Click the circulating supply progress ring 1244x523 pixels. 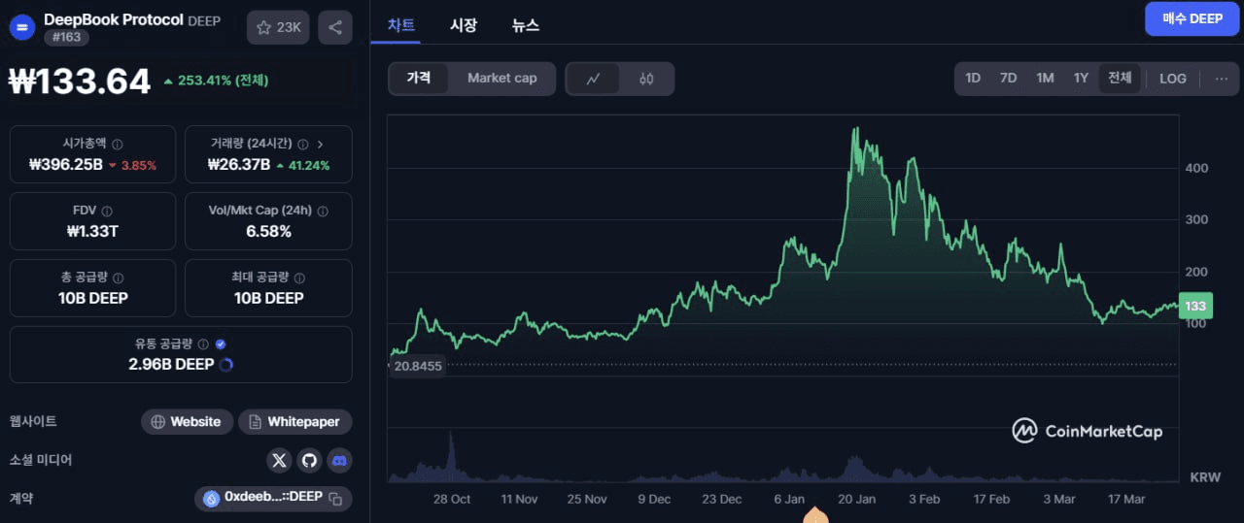[226, 365]
